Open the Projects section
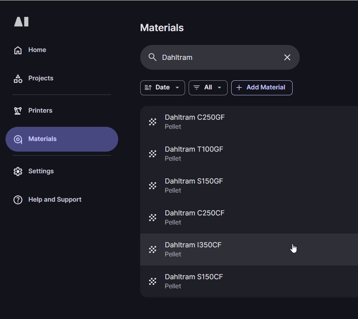The image size is (358, 319). tap(41, 78)
